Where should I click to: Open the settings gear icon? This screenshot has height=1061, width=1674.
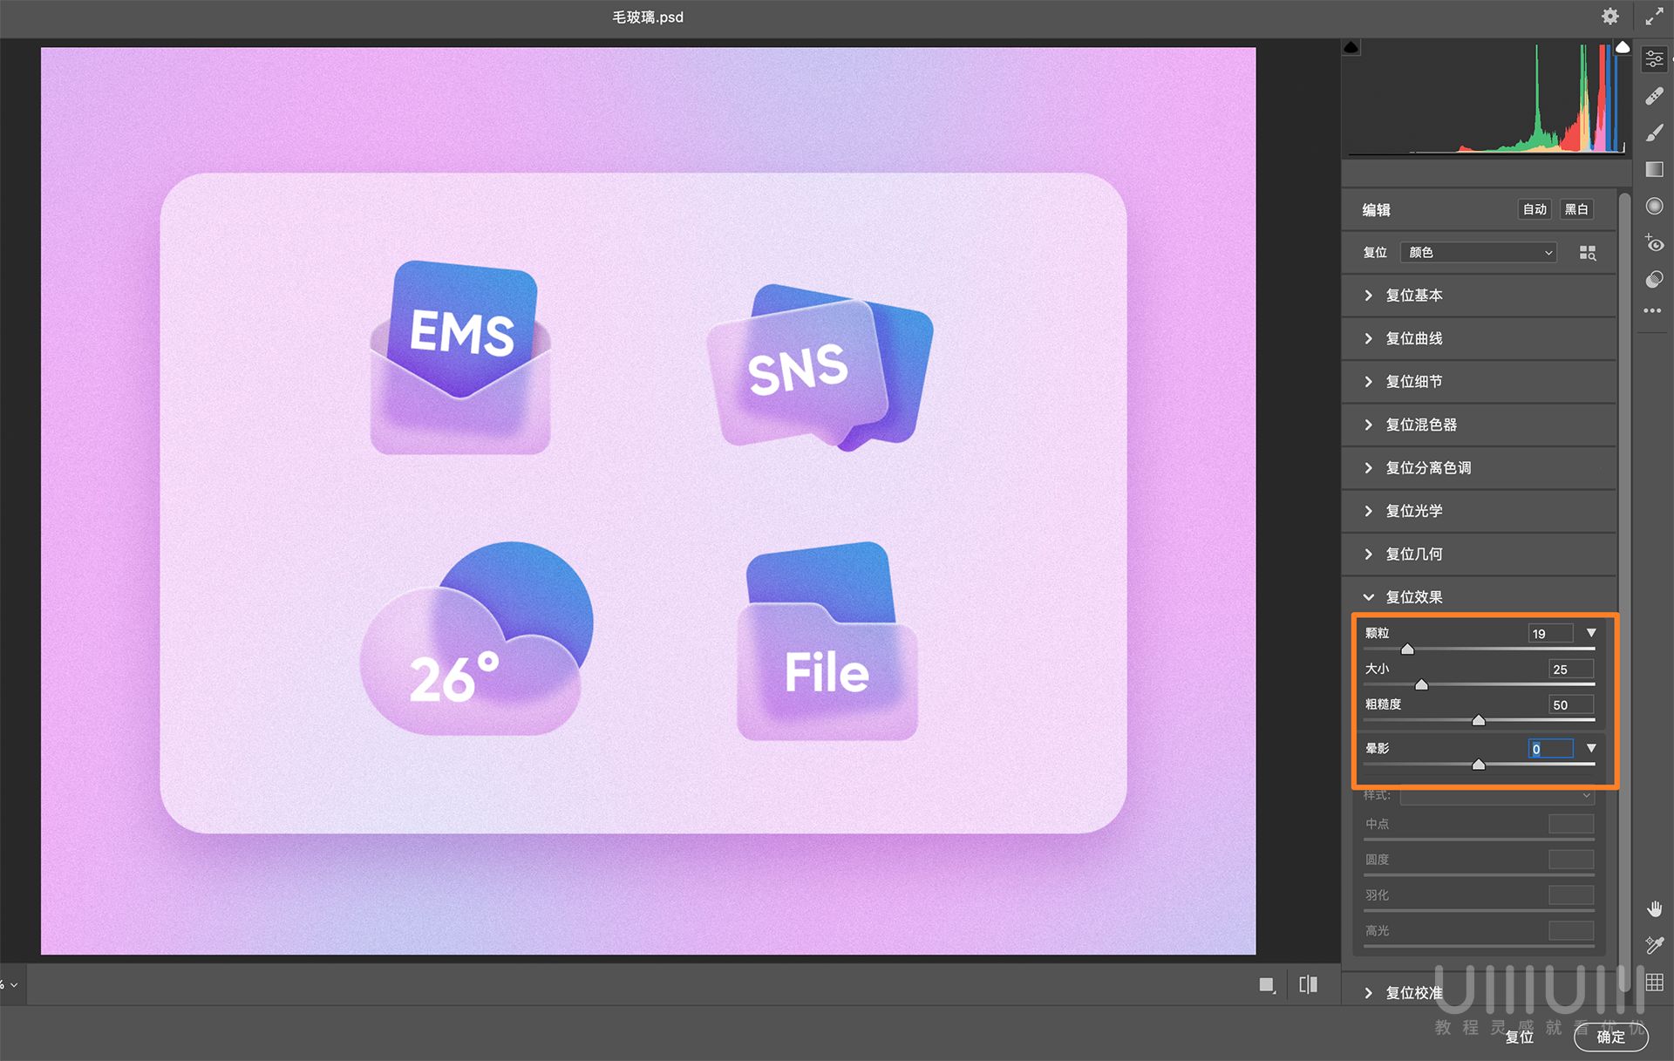1609,17
